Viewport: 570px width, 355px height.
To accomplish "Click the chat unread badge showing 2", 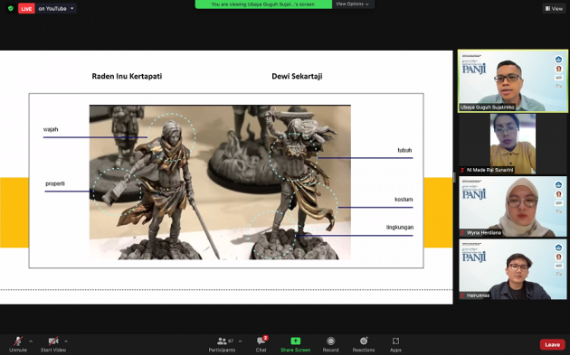I will [x=265, y=338].
